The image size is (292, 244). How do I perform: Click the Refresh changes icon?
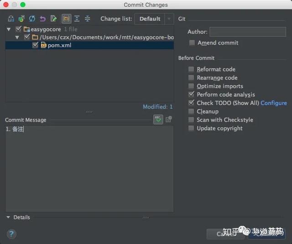pos(32,19)
